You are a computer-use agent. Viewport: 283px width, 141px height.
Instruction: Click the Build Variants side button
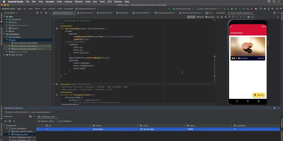pos(1,113)
